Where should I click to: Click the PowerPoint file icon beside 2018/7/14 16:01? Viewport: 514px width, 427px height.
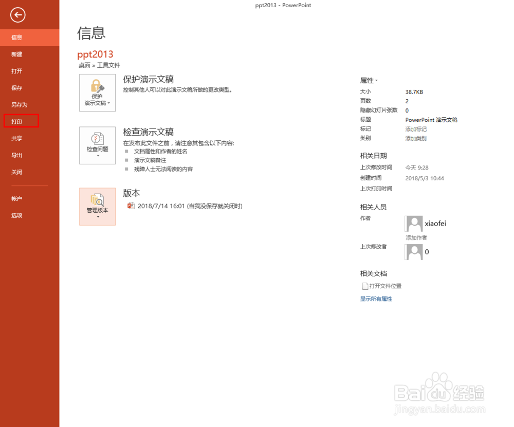click(131, 206)
